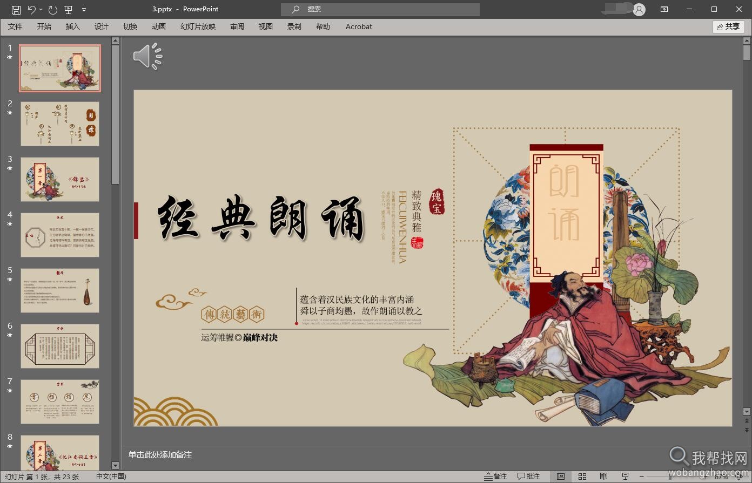Select slide 3 thumbnail 《锦瑟》
Screen dimensions: 752x483
pyautogui.click(x=60, y=179)
